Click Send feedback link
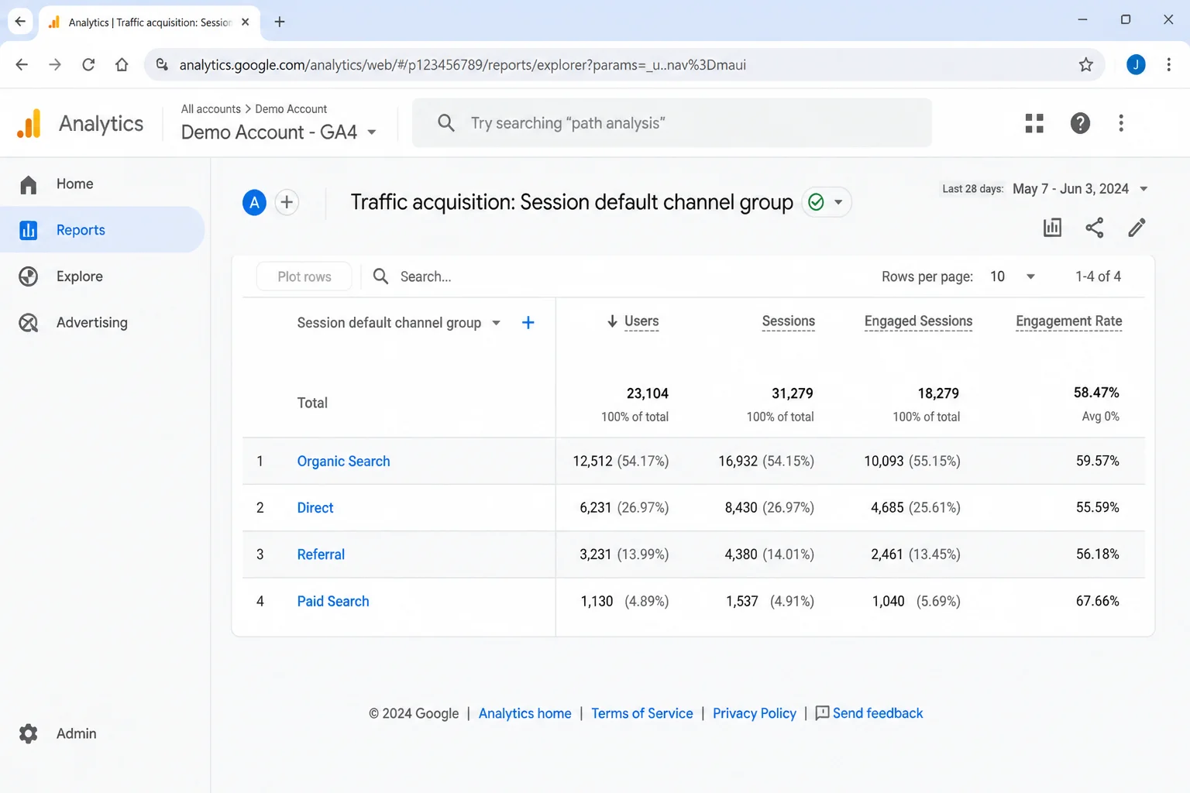 click(x=869, y=713)
